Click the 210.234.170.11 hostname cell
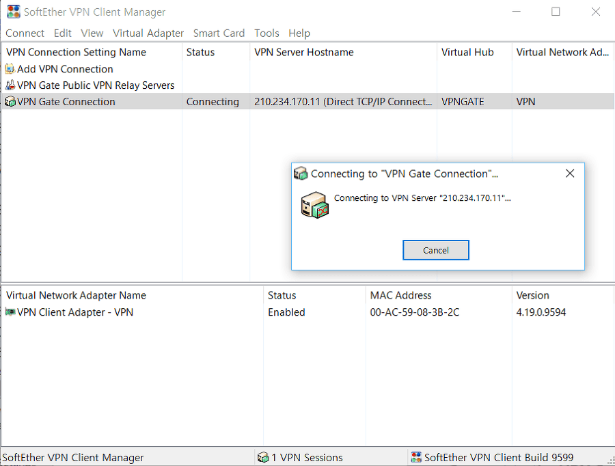 pyautogui.click(x=343, y=102)
